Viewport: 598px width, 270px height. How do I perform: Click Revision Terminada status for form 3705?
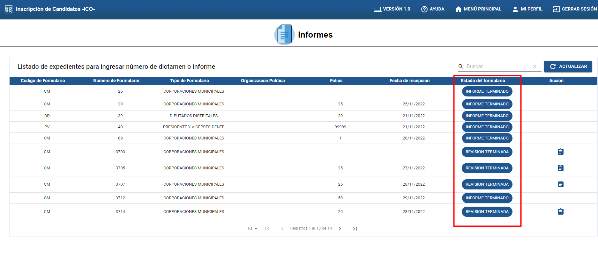487,168
